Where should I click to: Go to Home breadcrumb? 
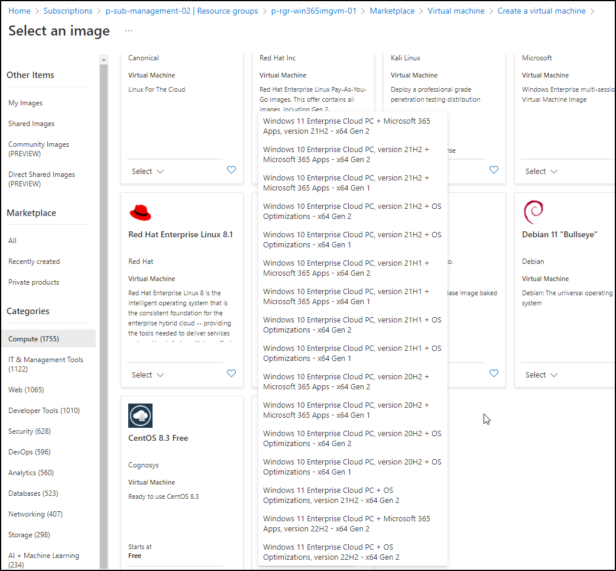pyautogui.click(x=20, y=11)
